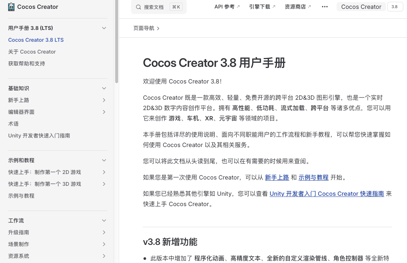407x263 pixels.
Task: Click the v3.8 新增功能 heading
Action: tap(170, 242)
